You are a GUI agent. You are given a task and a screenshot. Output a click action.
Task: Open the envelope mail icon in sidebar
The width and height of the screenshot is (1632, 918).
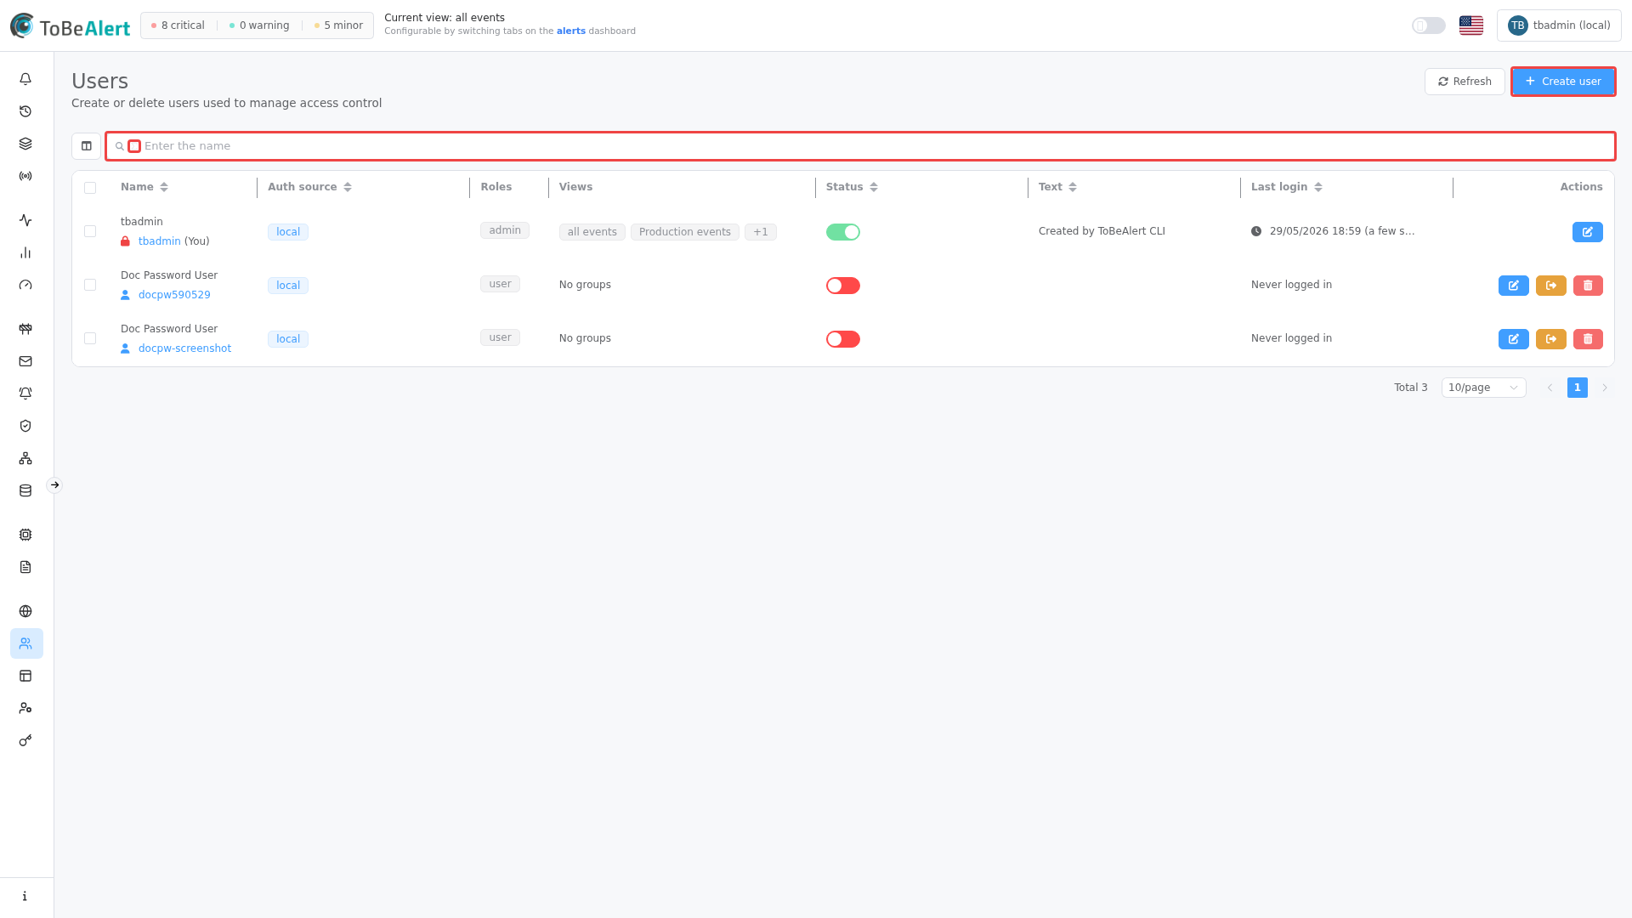25,361
